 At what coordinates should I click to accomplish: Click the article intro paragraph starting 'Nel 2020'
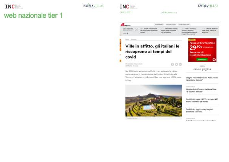click(x=153, y=76)
